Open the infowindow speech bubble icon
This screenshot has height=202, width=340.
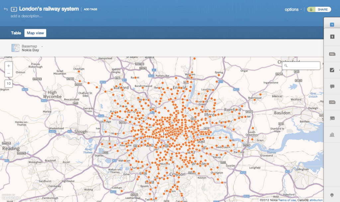pos(332,86)
